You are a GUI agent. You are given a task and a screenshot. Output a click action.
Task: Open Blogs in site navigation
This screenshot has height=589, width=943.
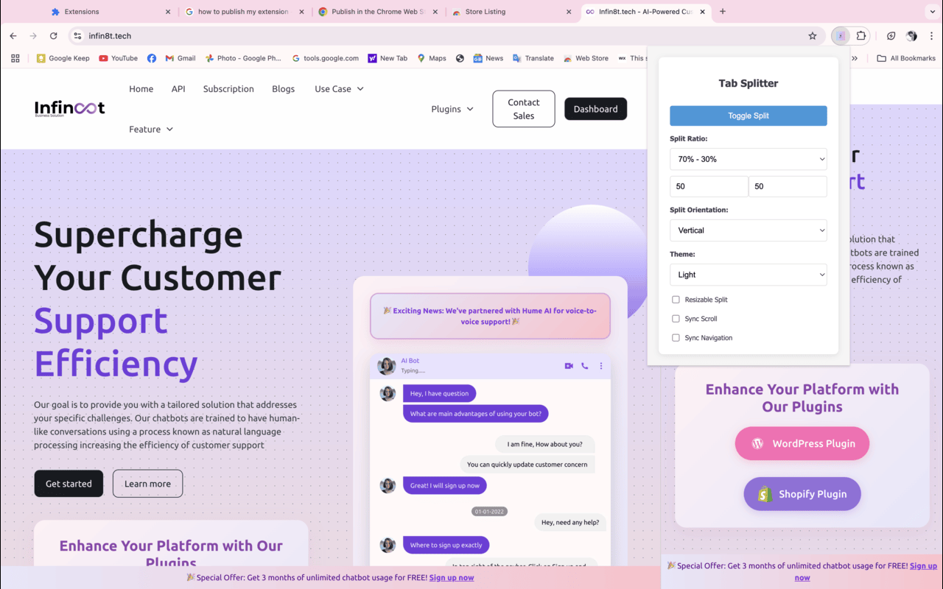coord(284,89)
